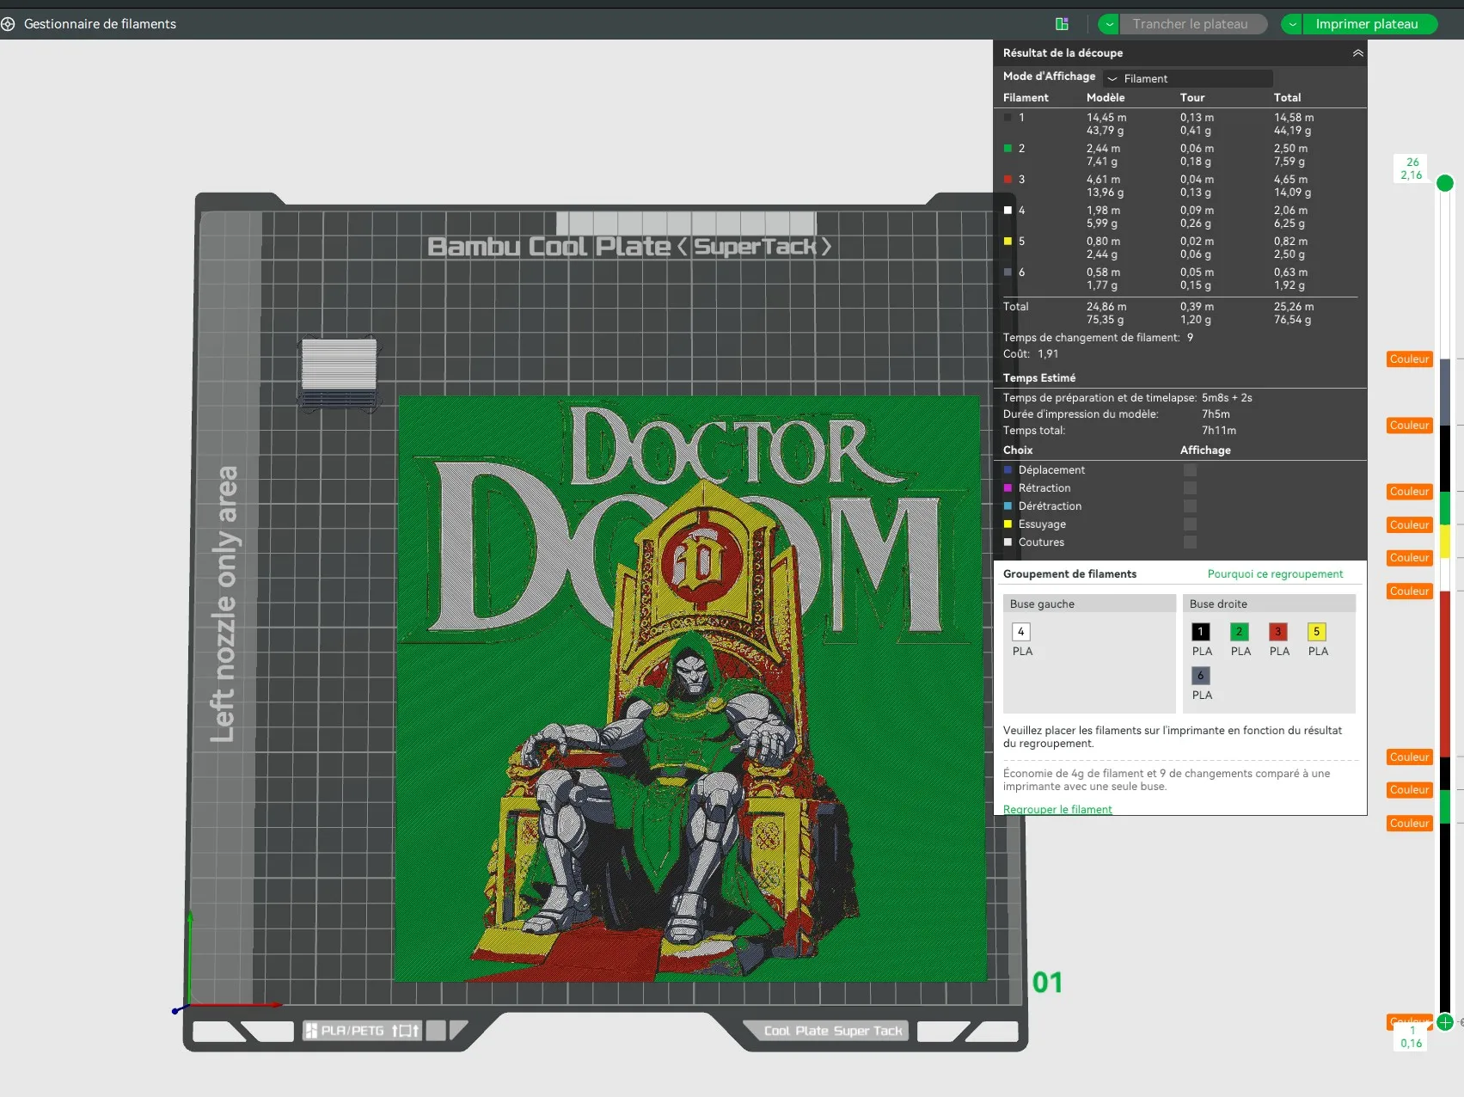Screen dimensions: 1464x1097
Task: Click the yellow segment of the layer slider
Action: pyautogui.click(x=1445, y=542)
